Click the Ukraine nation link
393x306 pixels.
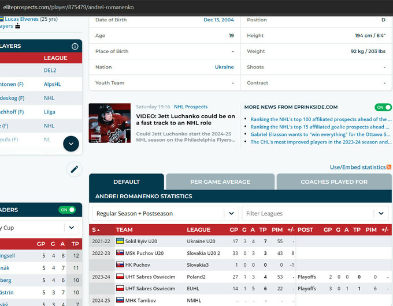click(x=224, y=67)
